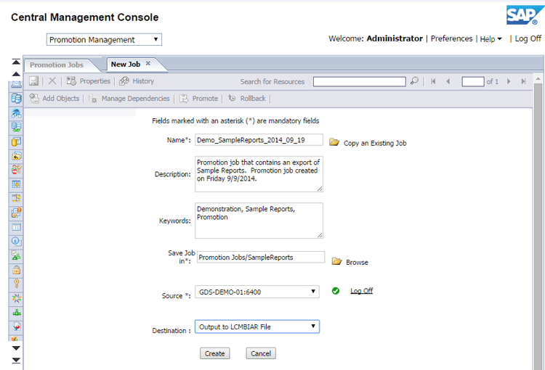Click the search magnifier icon
The width and height of the screenshot is (545, 370).
pyautogui.click(x=414, y=81)
